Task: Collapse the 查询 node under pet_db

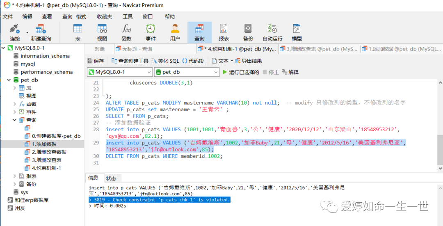Action: (15, 120)
